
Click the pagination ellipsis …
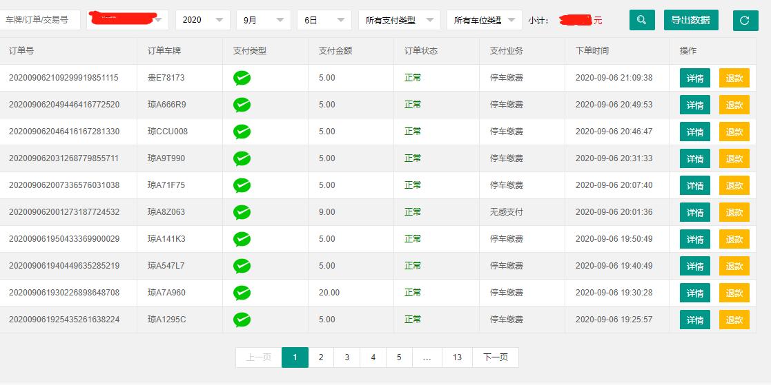(427, 357)
